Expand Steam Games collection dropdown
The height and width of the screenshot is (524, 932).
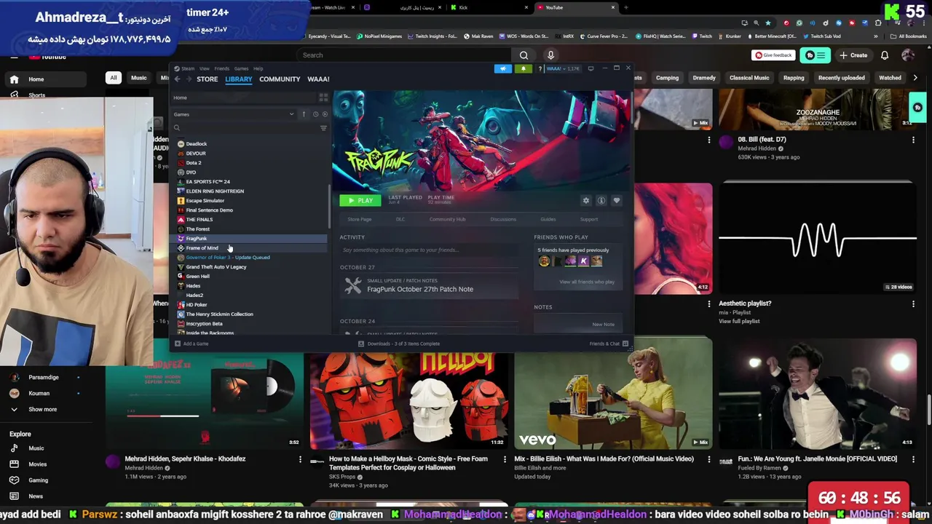[291, 114]
